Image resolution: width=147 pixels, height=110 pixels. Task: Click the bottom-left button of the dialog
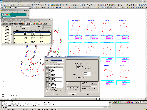57,94
